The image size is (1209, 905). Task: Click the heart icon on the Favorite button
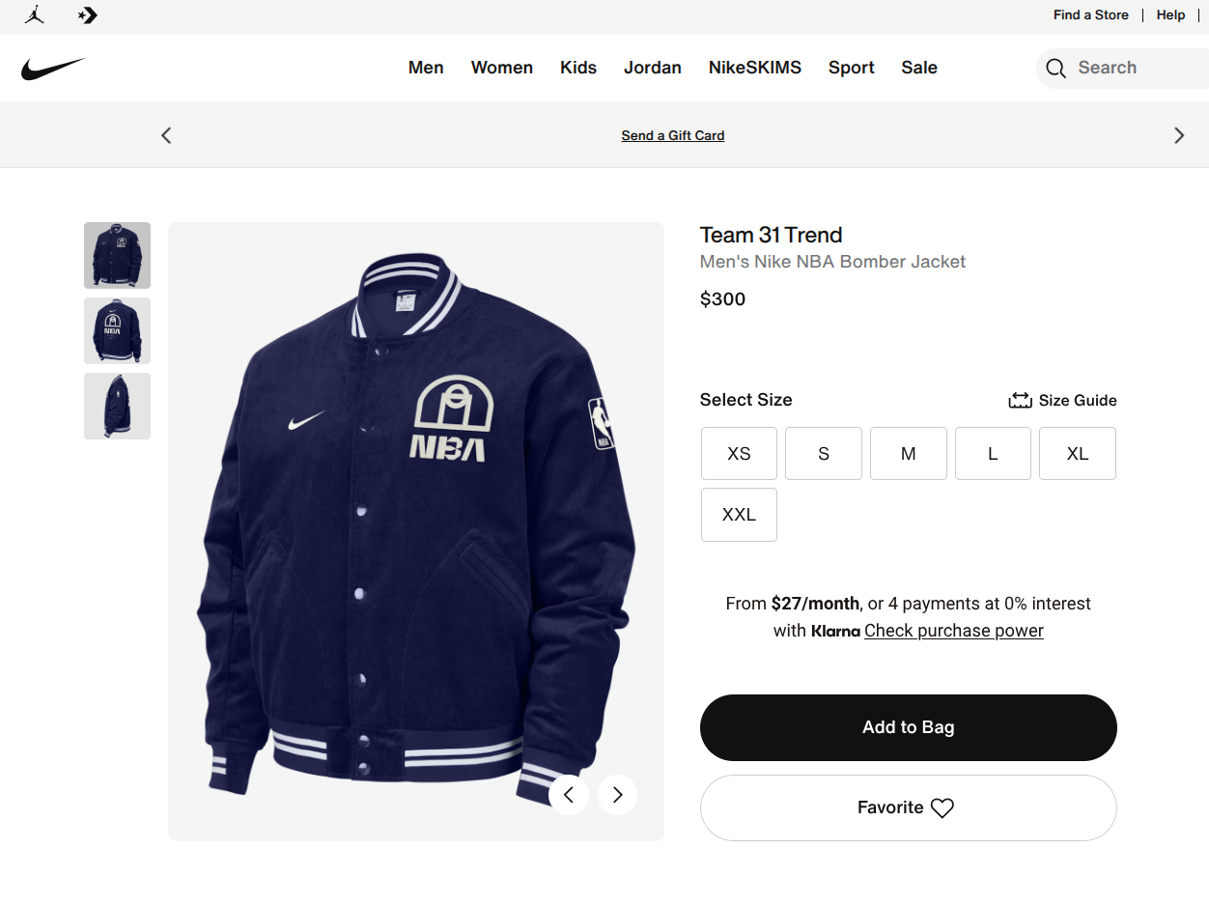pos(942,807)
